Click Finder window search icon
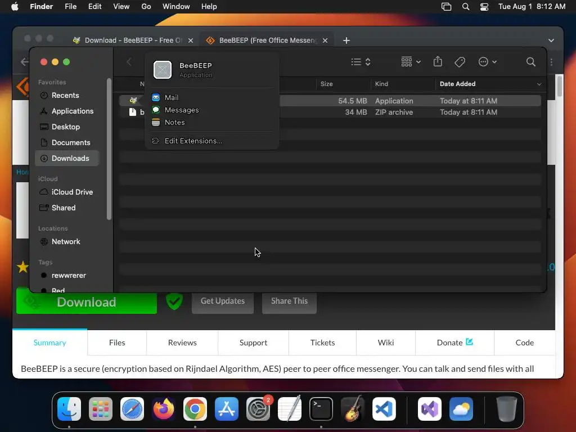The width and height of the screenshot is (576, 432). click(x=530, y=62)
